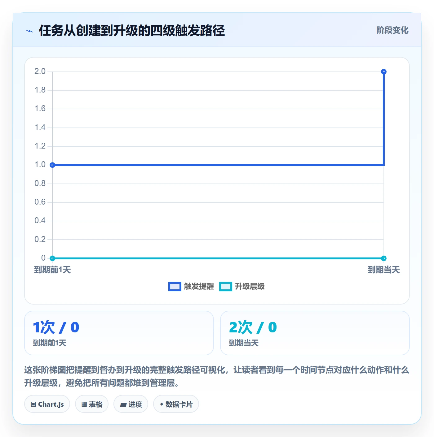434x437 pixels.
Task: Click the blue 触发提醒 legend color box
Action: click(x=175, y=287)
